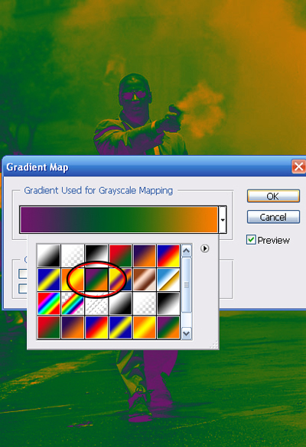This screenshot has height=447, width=306.
Task: Click OK in the Gradient Map dialog
Action: coord(273,196)
